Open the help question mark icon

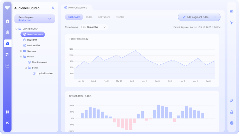coord(232,123)
